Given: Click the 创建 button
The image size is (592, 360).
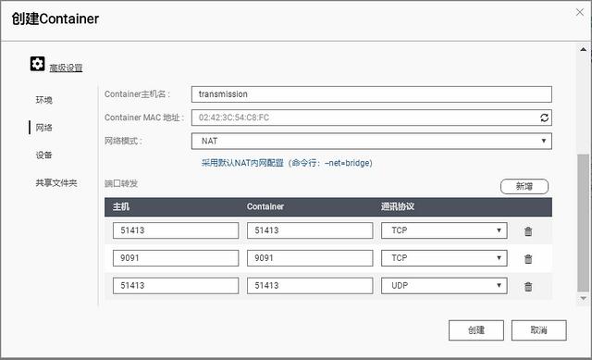Looking at the screenshot, I should [x=476, y=330].
